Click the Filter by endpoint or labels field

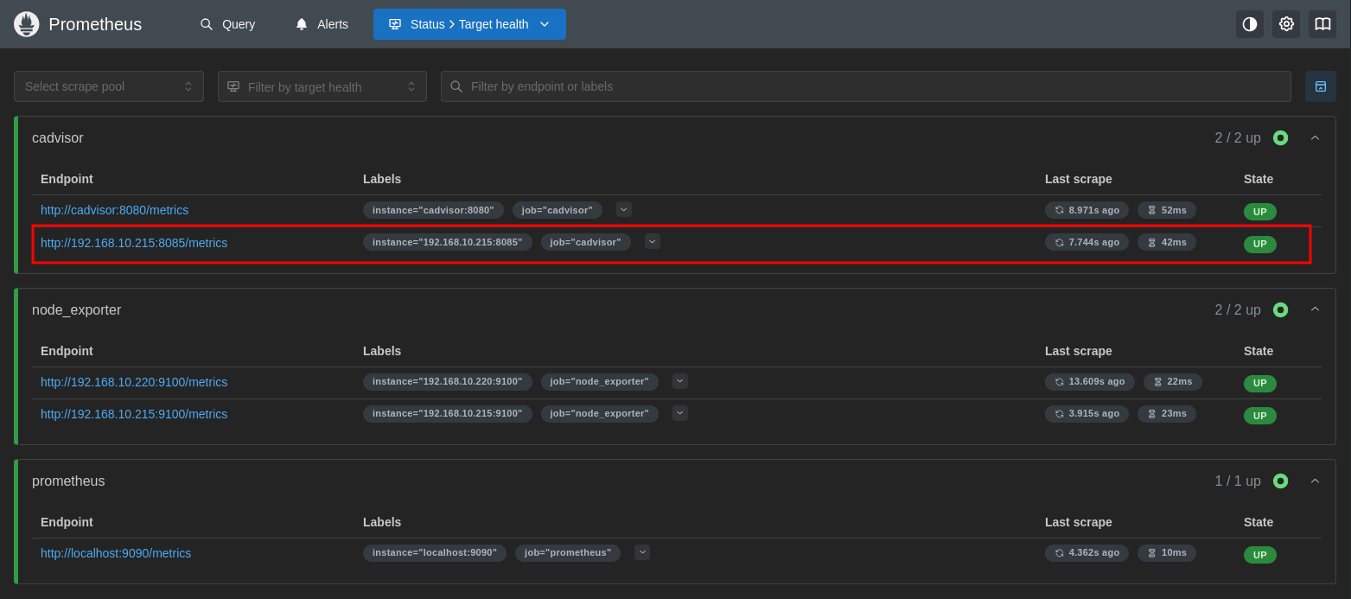864,86
